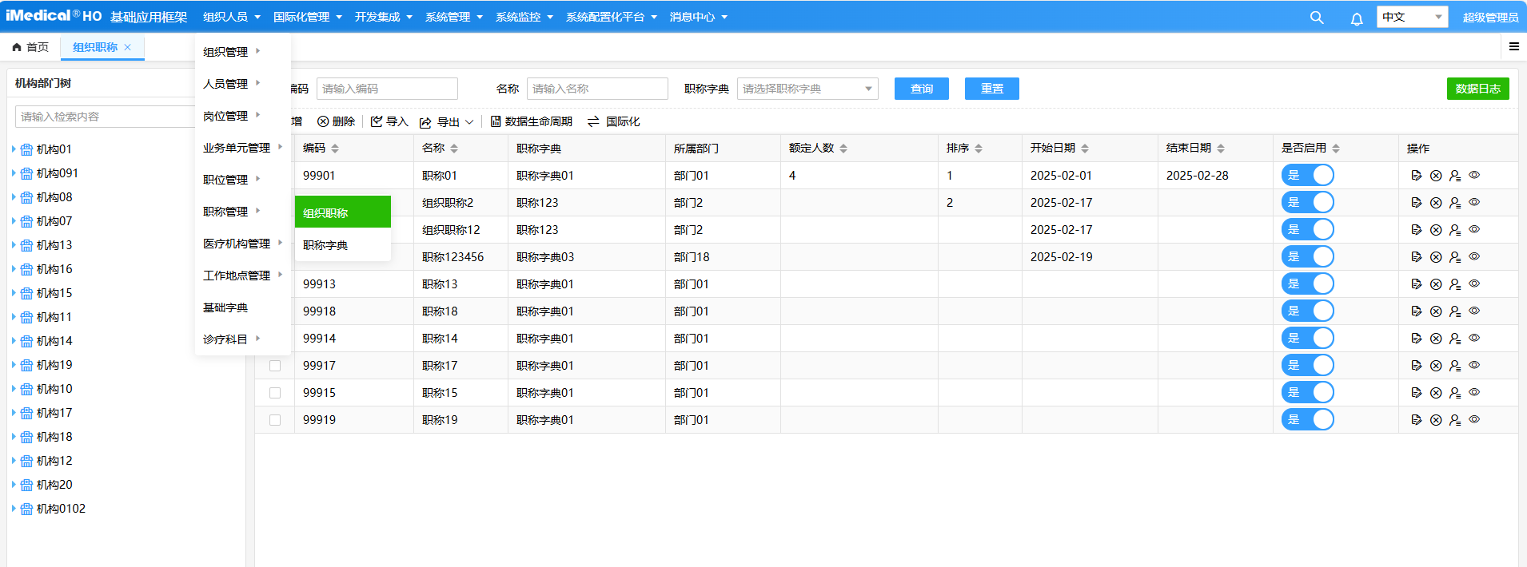1527x567 pixels.
Task: Toggle off 是否启用 switch for row 99901
Action: pyautogui.click(x=1307, y=176)
